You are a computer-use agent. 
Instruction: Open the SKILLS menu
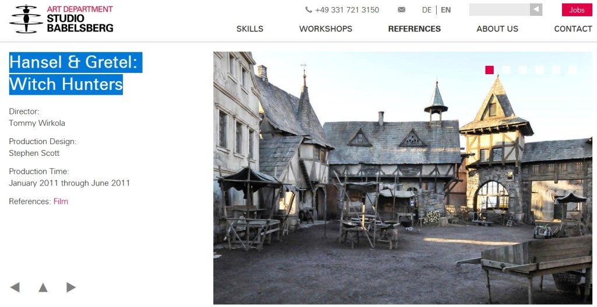tap(250, 29)
